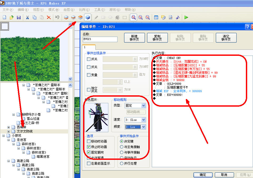Expand the 西海岸 map tree node

coord(8,127)
